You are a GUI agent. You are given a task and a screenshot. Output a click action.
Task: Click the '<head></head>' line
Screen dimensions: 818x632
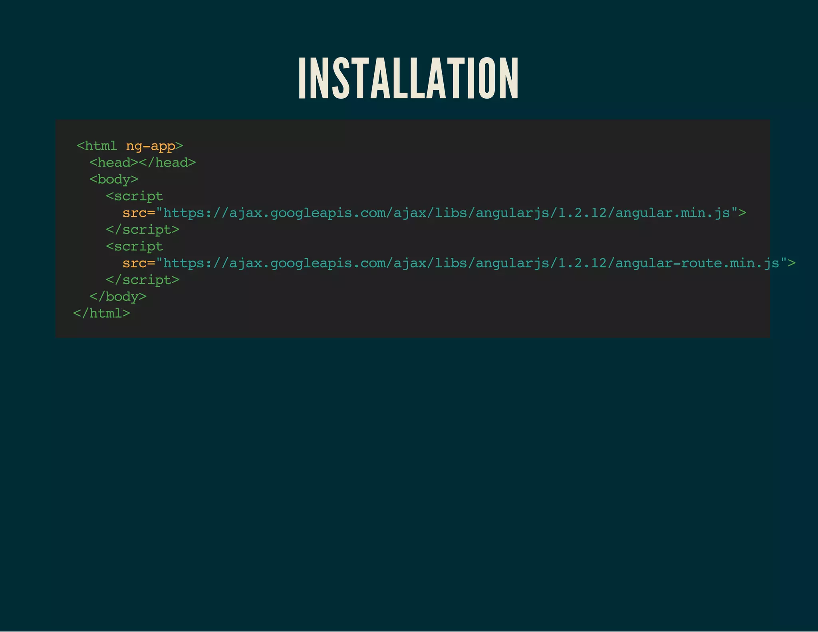143,163
